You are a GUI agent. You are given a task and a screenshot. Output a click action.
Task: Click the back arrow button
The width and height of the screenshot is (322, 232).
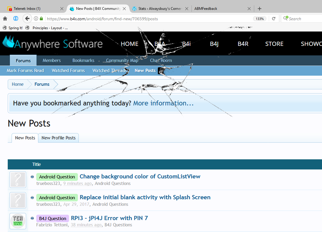[x=27, y=19]
